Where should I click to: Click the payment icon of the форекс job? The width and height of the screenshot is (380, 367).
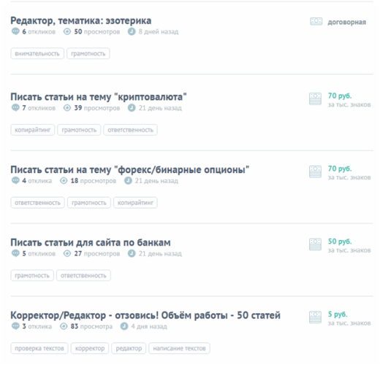315,171
